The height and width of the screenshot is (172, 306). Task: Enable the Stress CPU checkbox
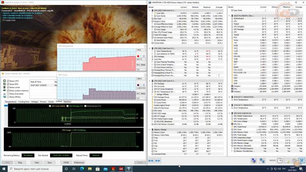pyautogui.click(x=8, y=81)
